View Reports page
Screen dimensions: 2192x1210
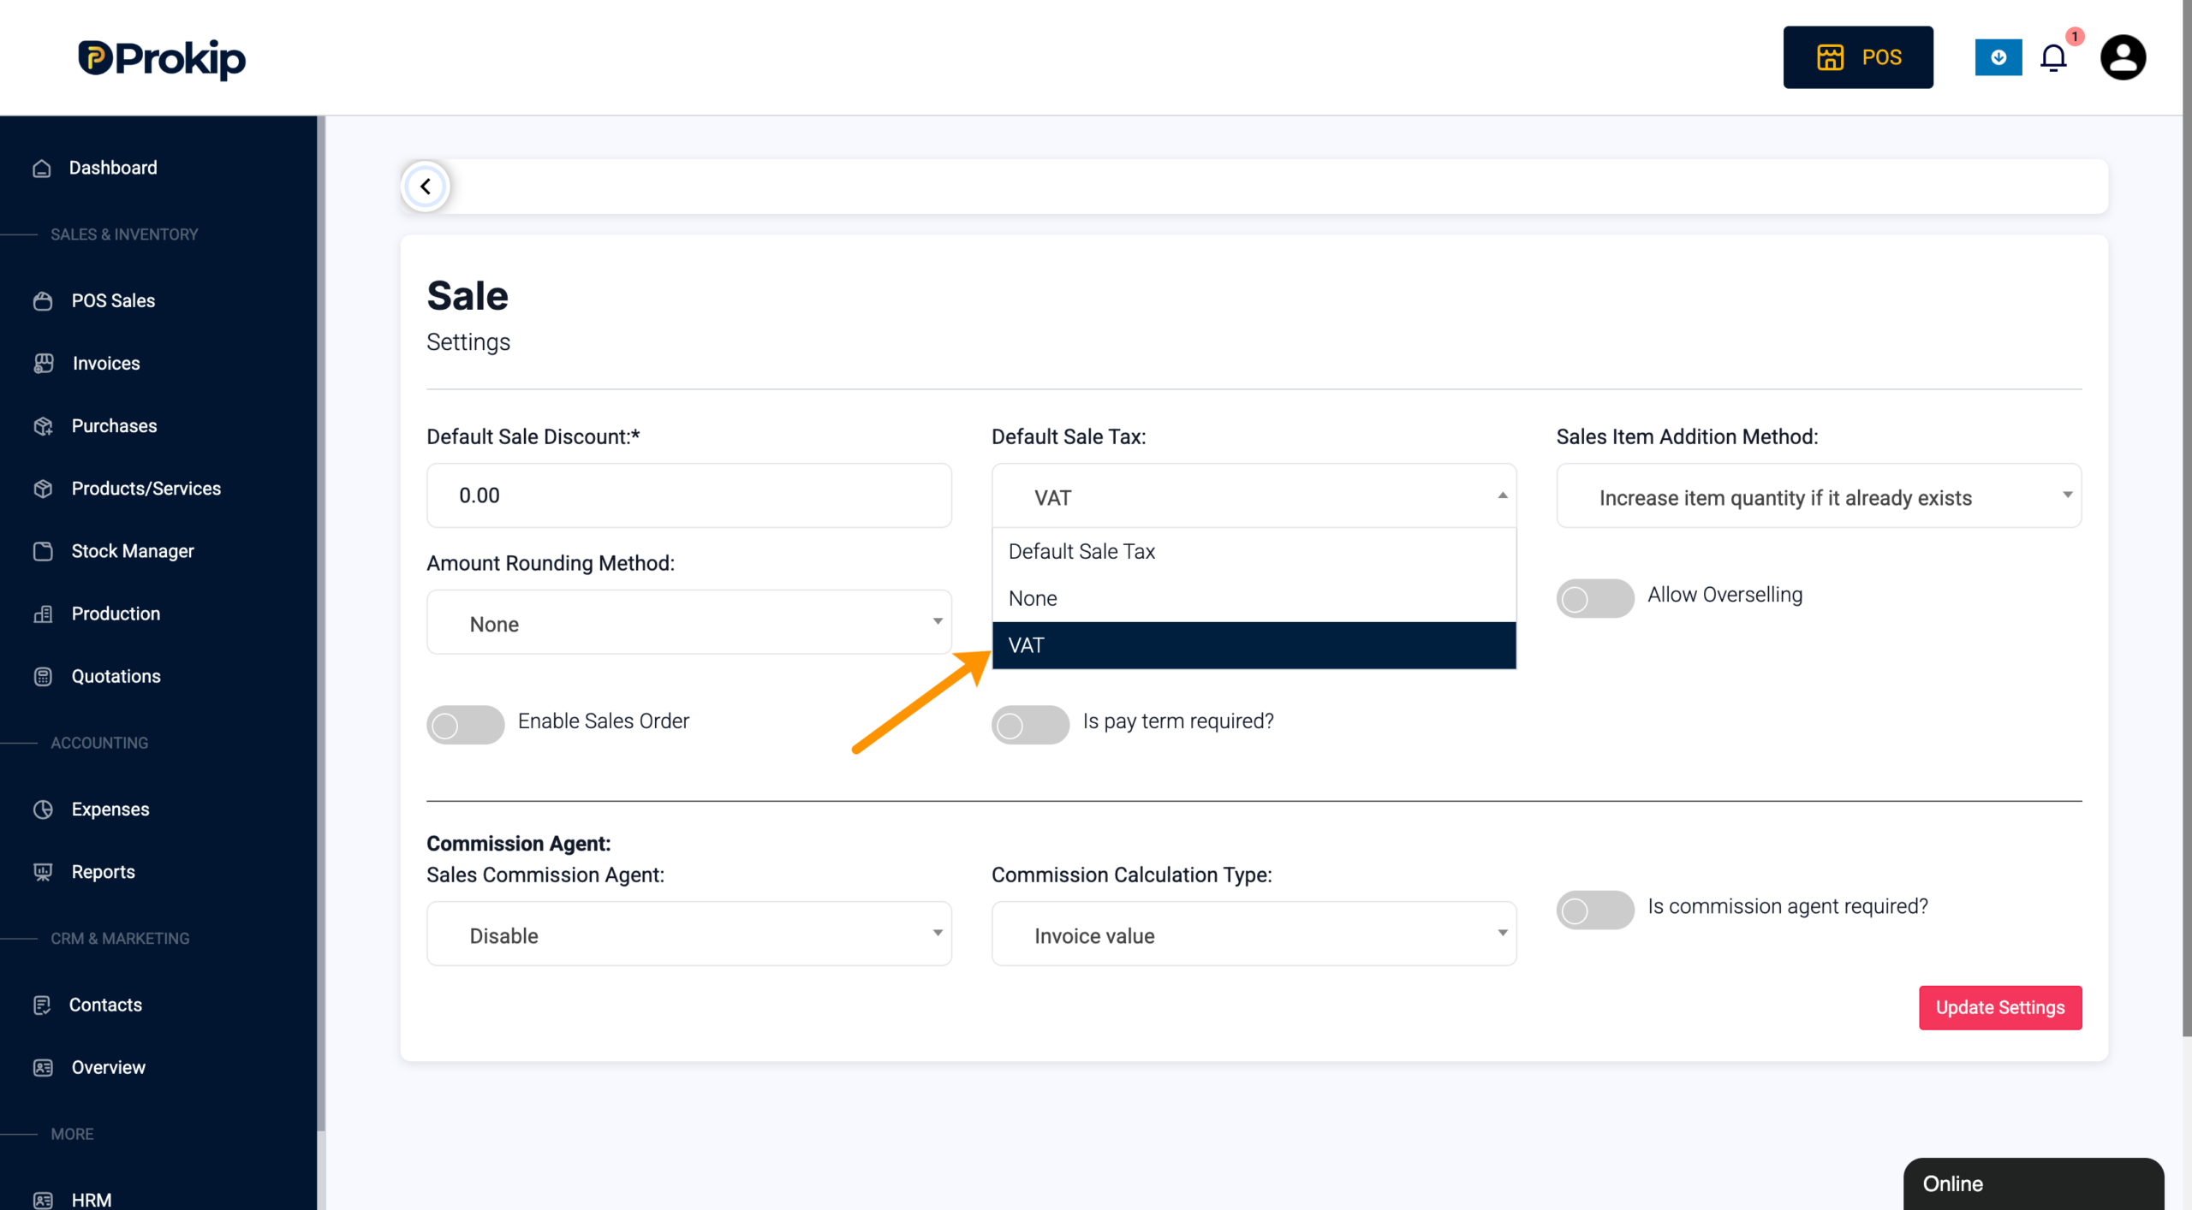[x=103, y=872]
